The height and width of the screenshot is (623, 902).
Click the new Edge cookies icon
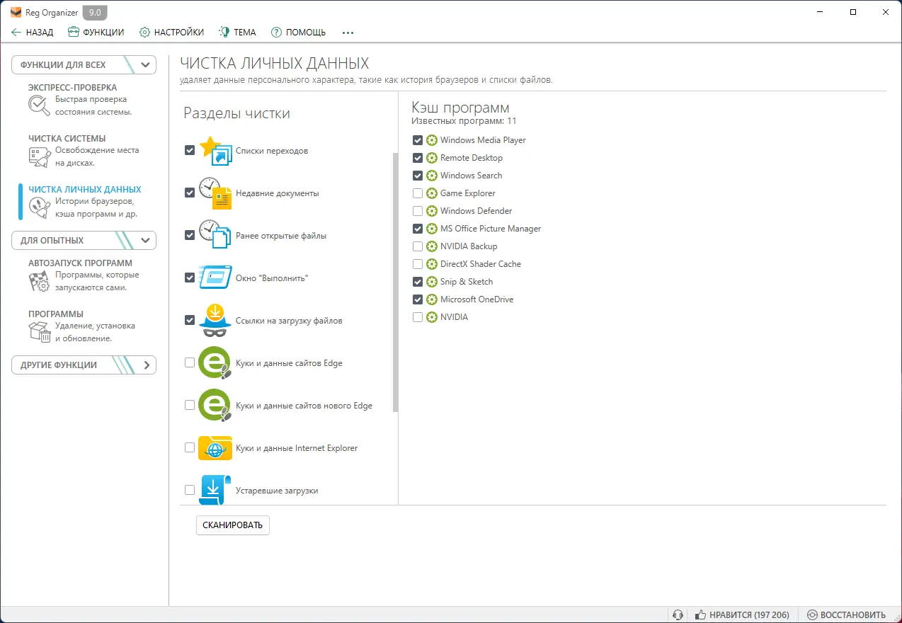point(215,406)
